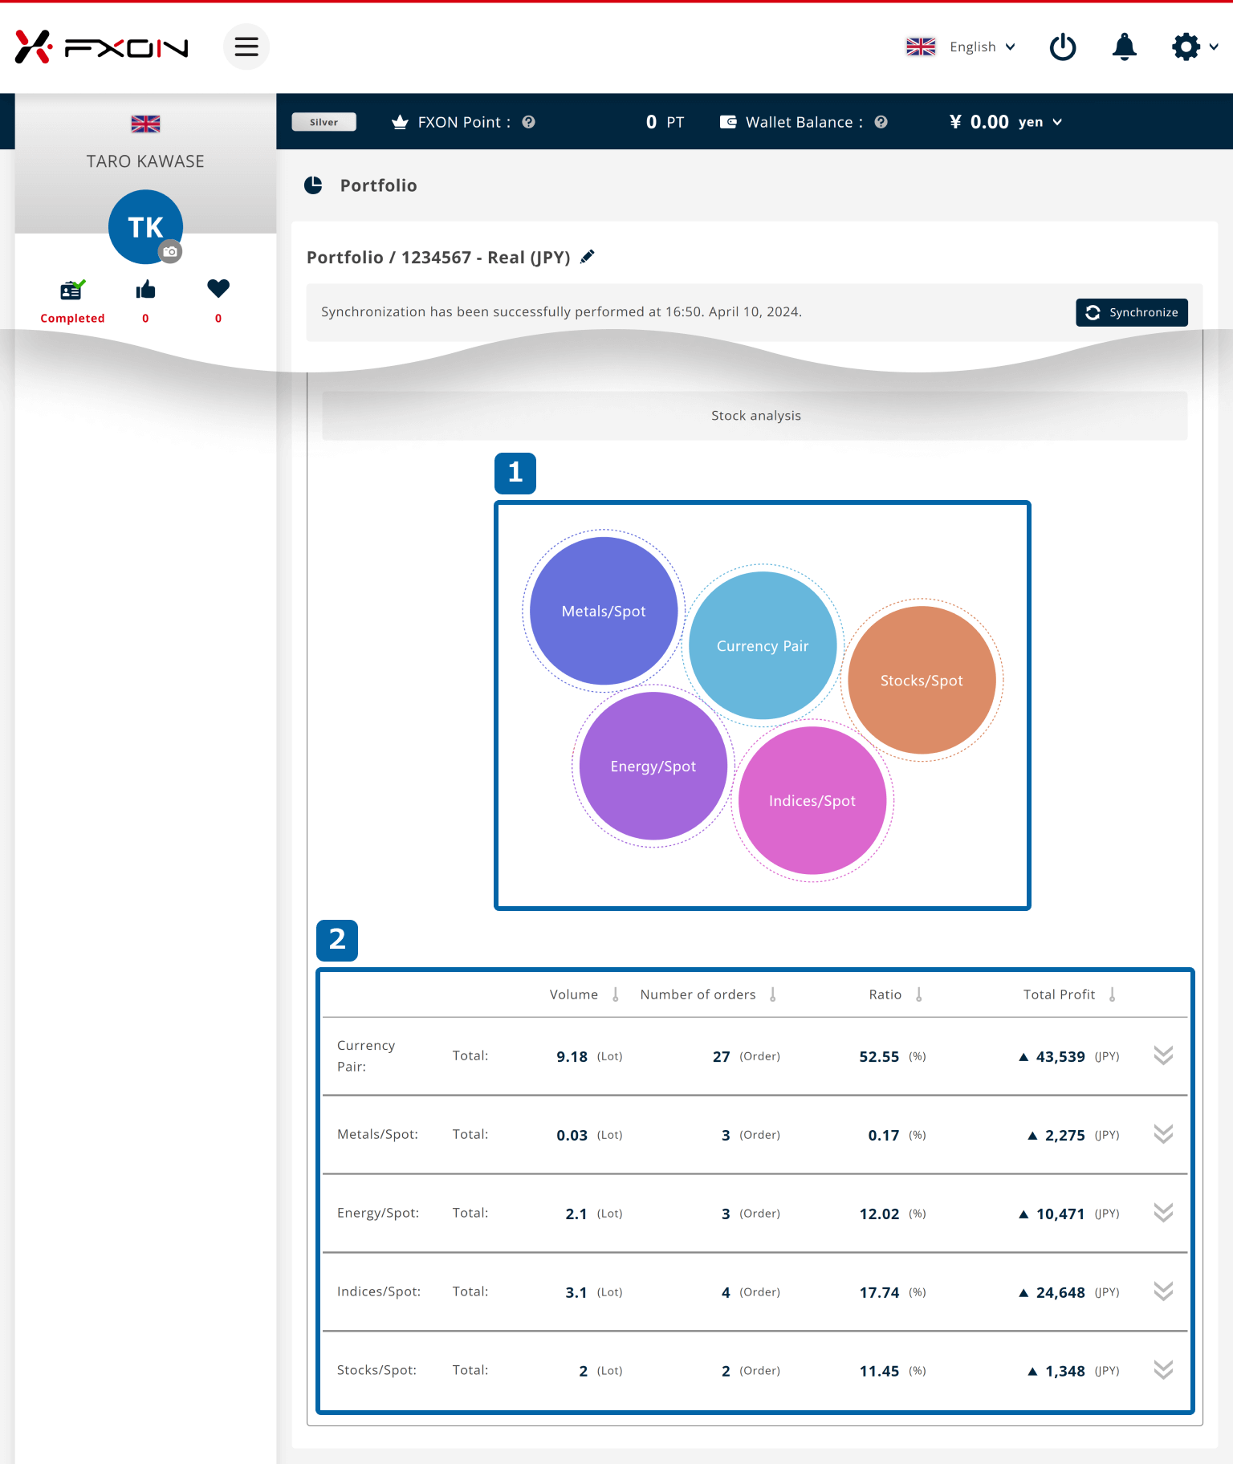Click the Portfolio pie chart icon
The height and width of the screenshot is (1464, 1233).
313,185
